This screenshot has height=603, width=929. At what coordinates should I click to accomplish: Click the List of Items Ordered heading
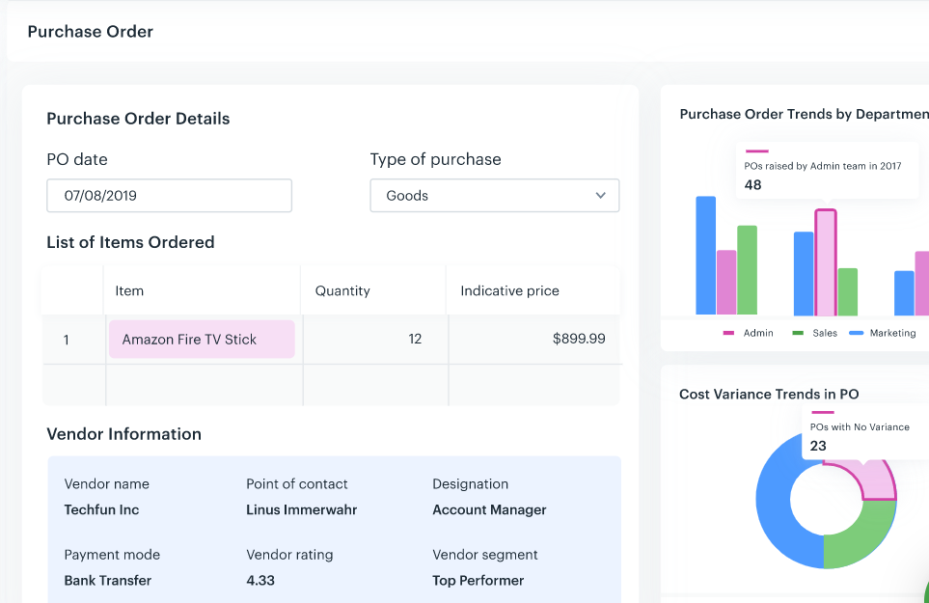(x=130, y=242)
